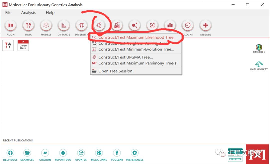Open the CLOCKS toolbar icon
This screenshot has height=165, width=270.
[188, 25]
